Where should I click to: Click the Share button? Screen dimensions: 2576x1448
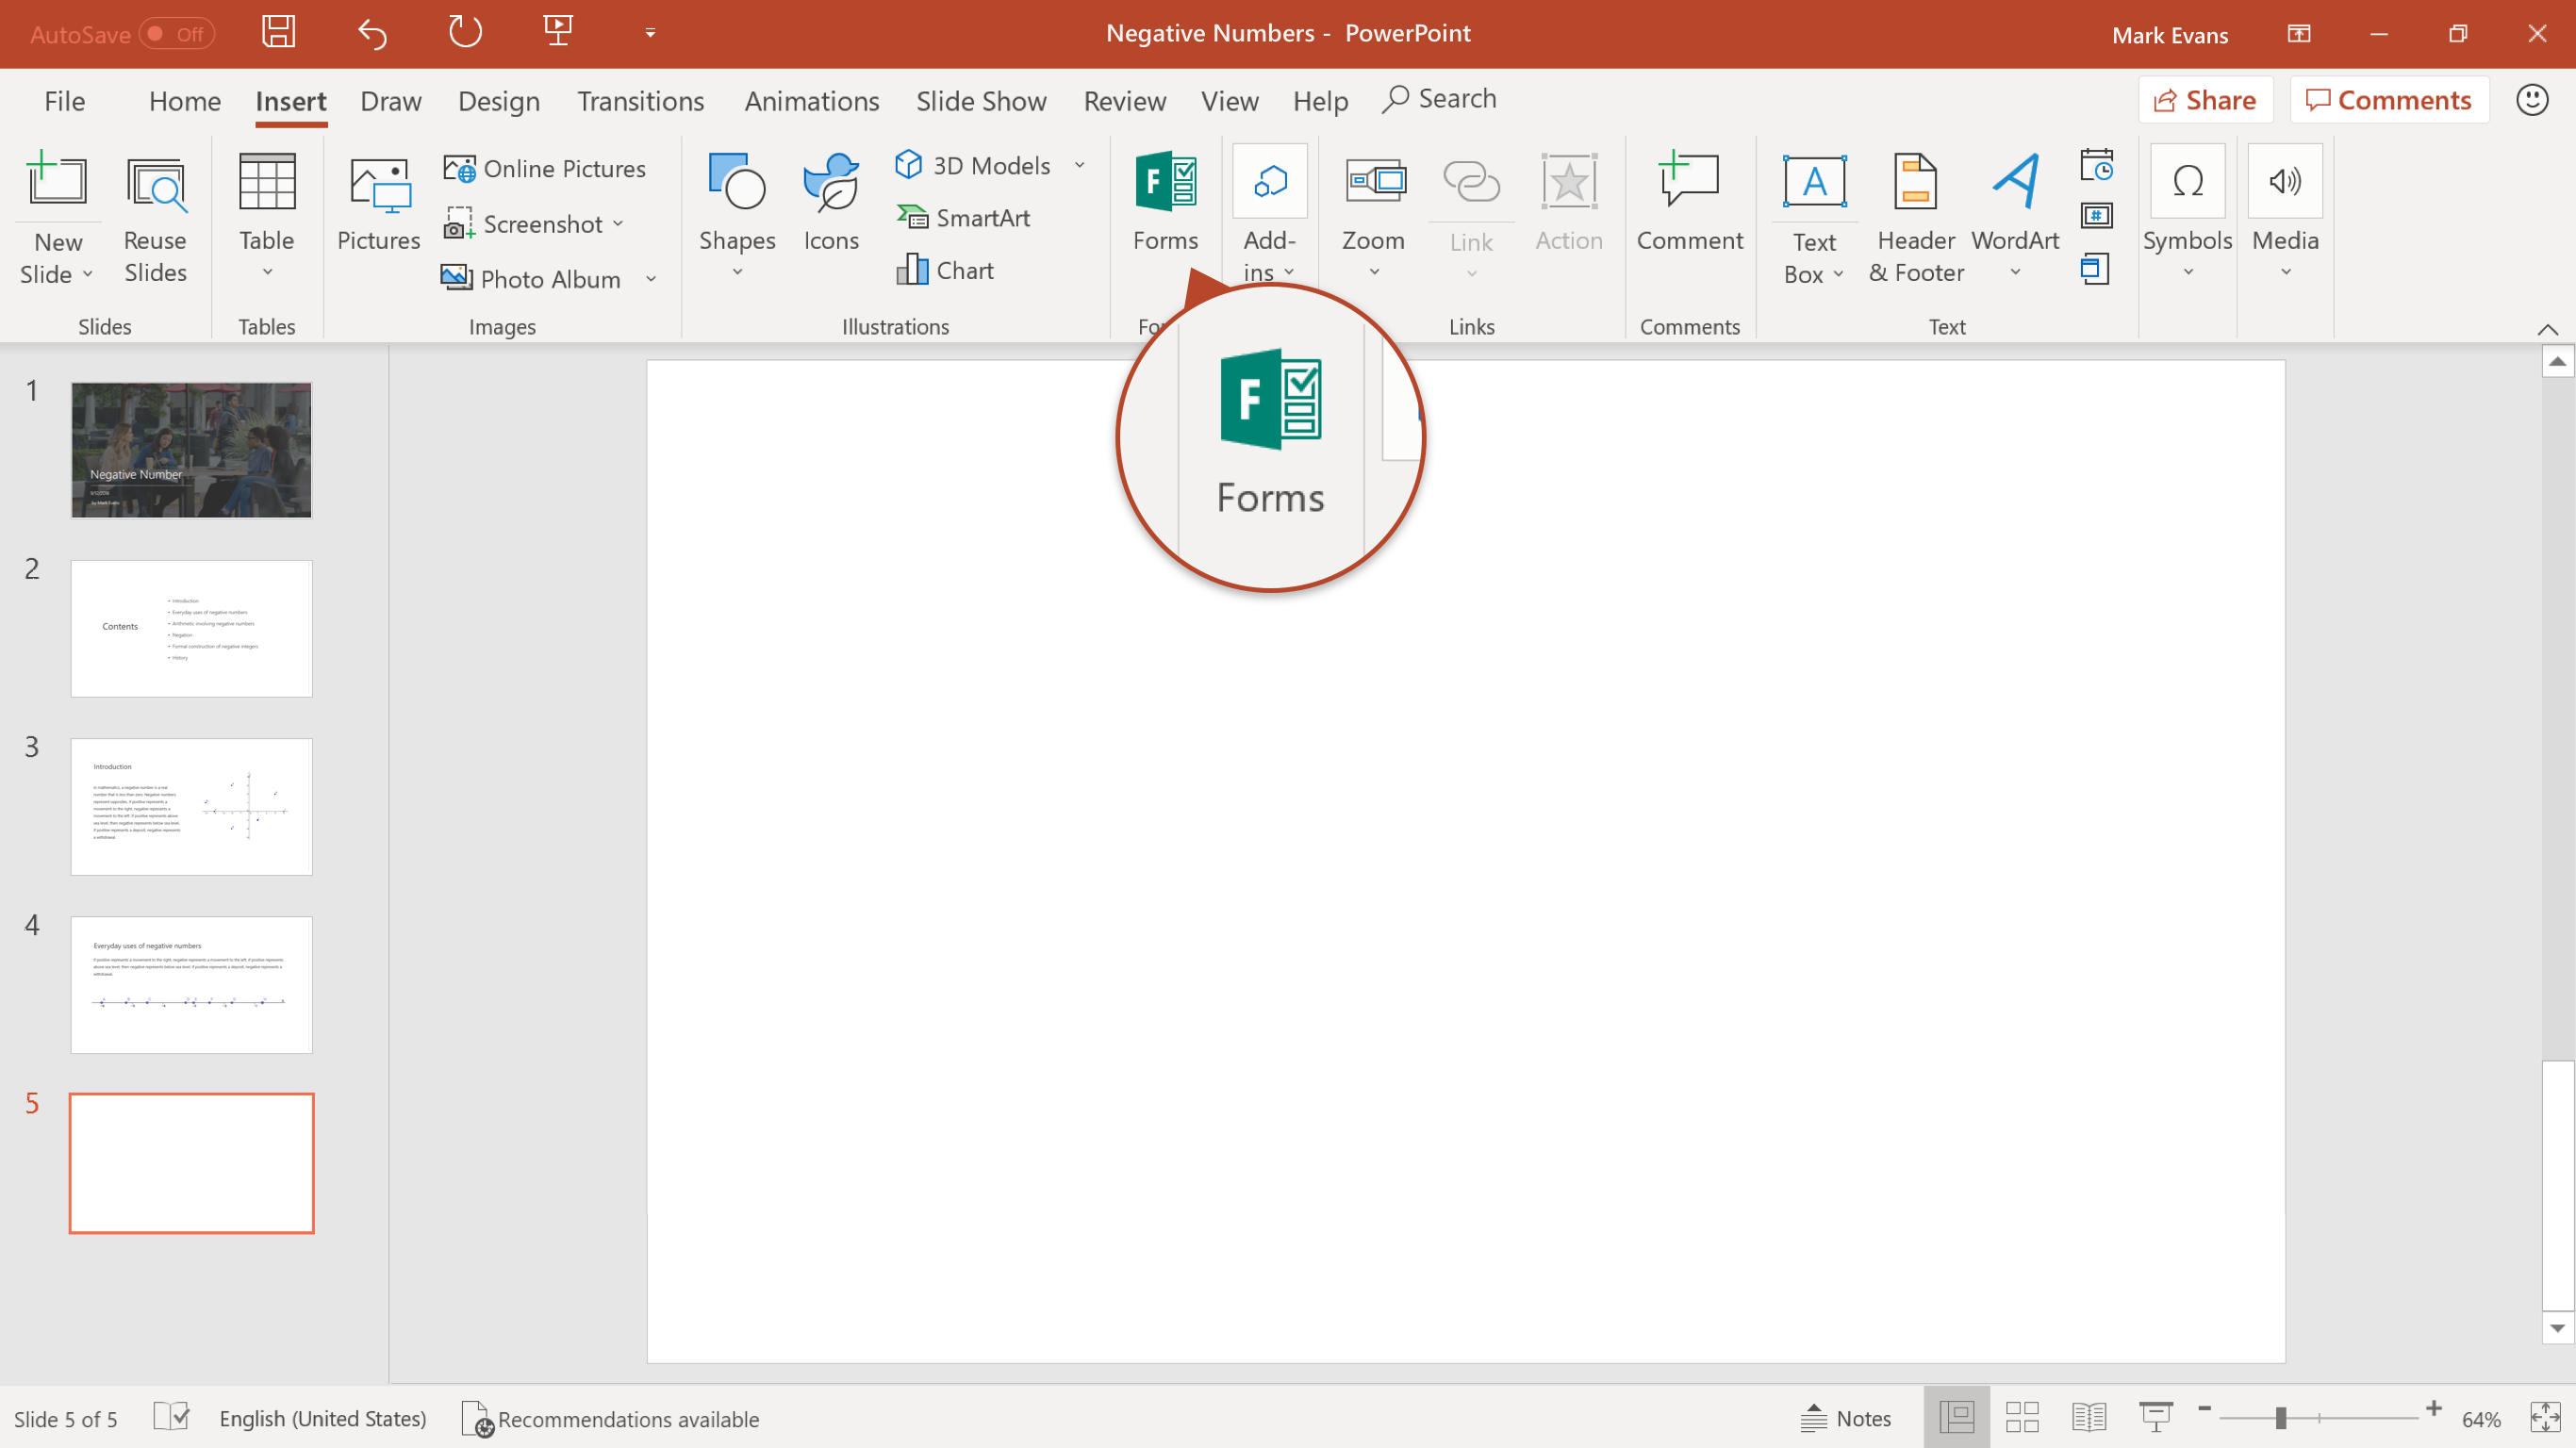coord(2205,100)
